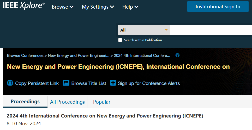This screenshot has height=130, width=252.
Task: Open the All search category dropdown
Action: 144,30
